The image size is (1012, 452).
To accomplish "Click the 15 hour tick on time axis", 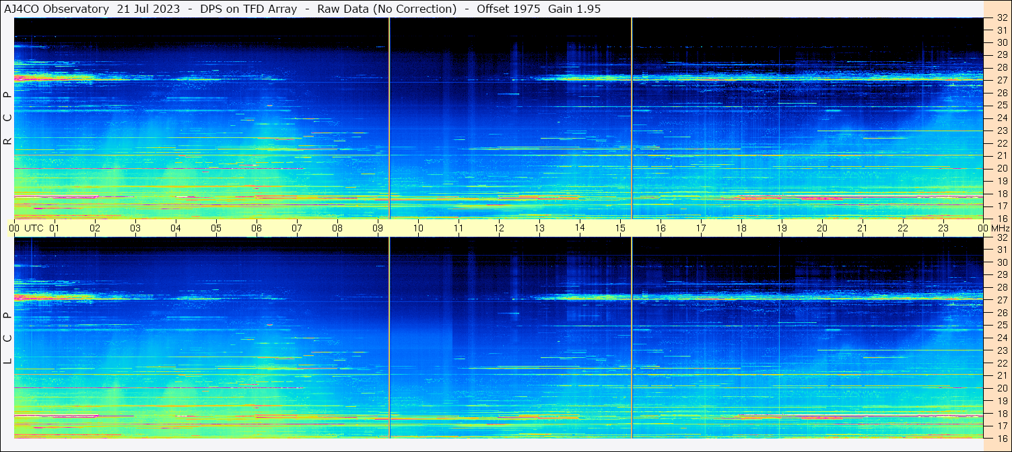I will coord(620,228).
